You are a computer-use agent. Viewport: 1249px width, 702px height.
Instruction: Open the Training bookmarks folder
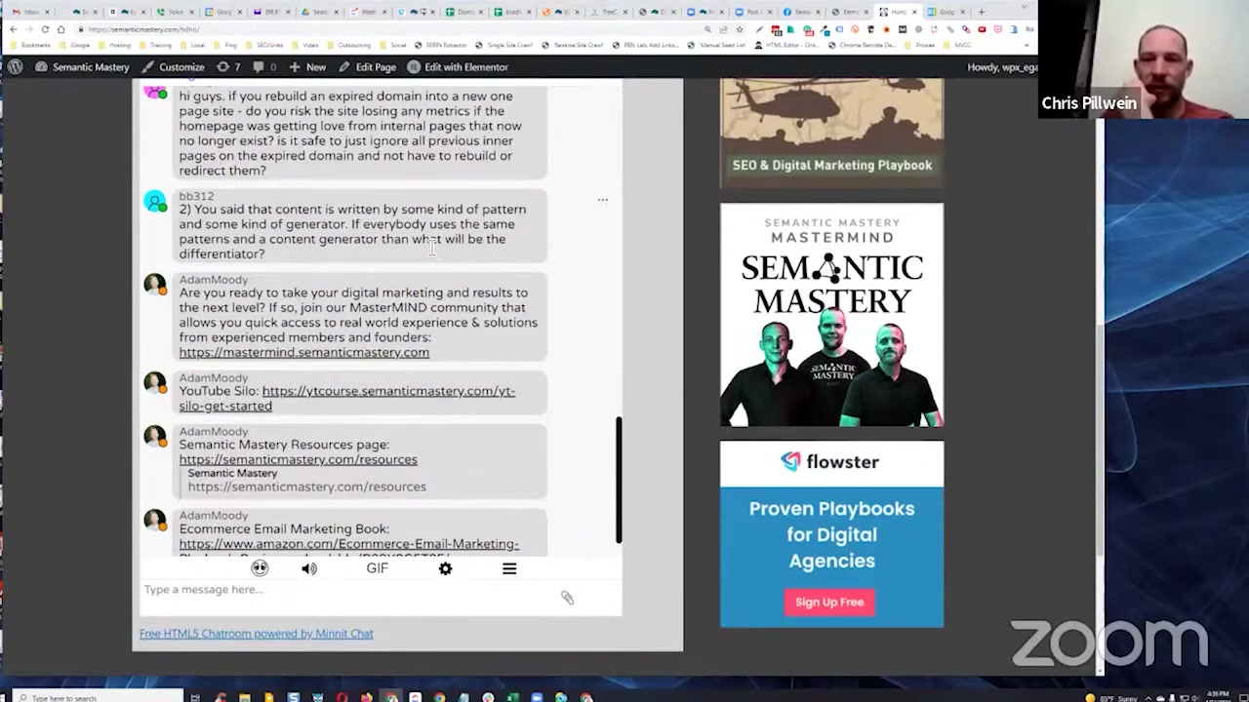click(x=158, y=46)
